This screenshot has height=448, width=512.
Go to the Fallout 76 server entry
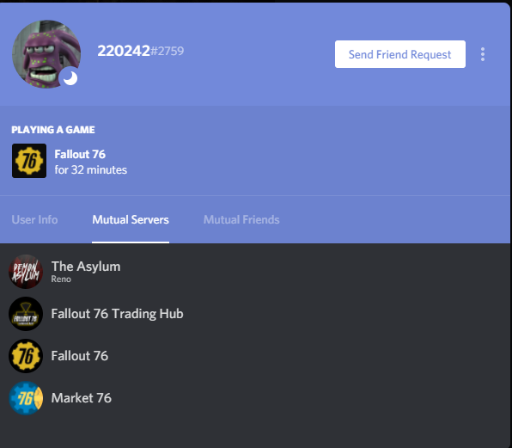coord(254,356)
